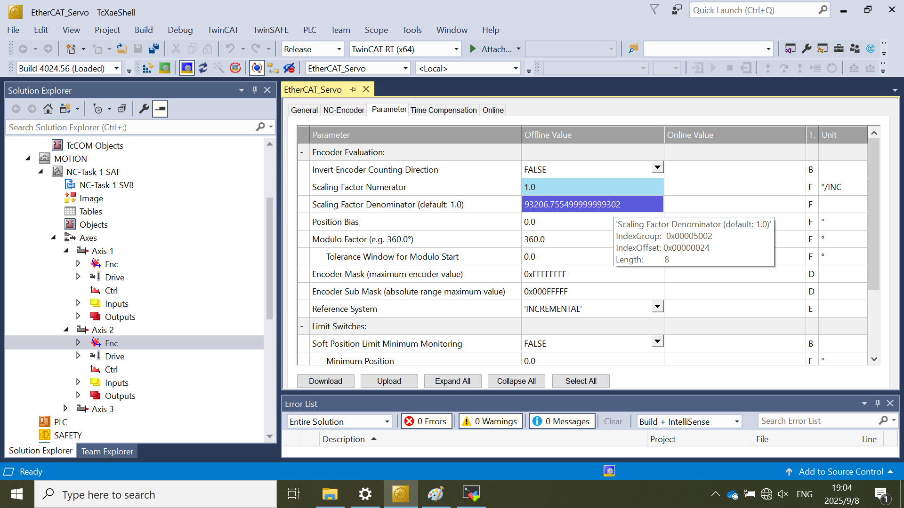Click the Reload Devices toolbar icon
The height and width of the screenshot is (508, 904).
203,68
